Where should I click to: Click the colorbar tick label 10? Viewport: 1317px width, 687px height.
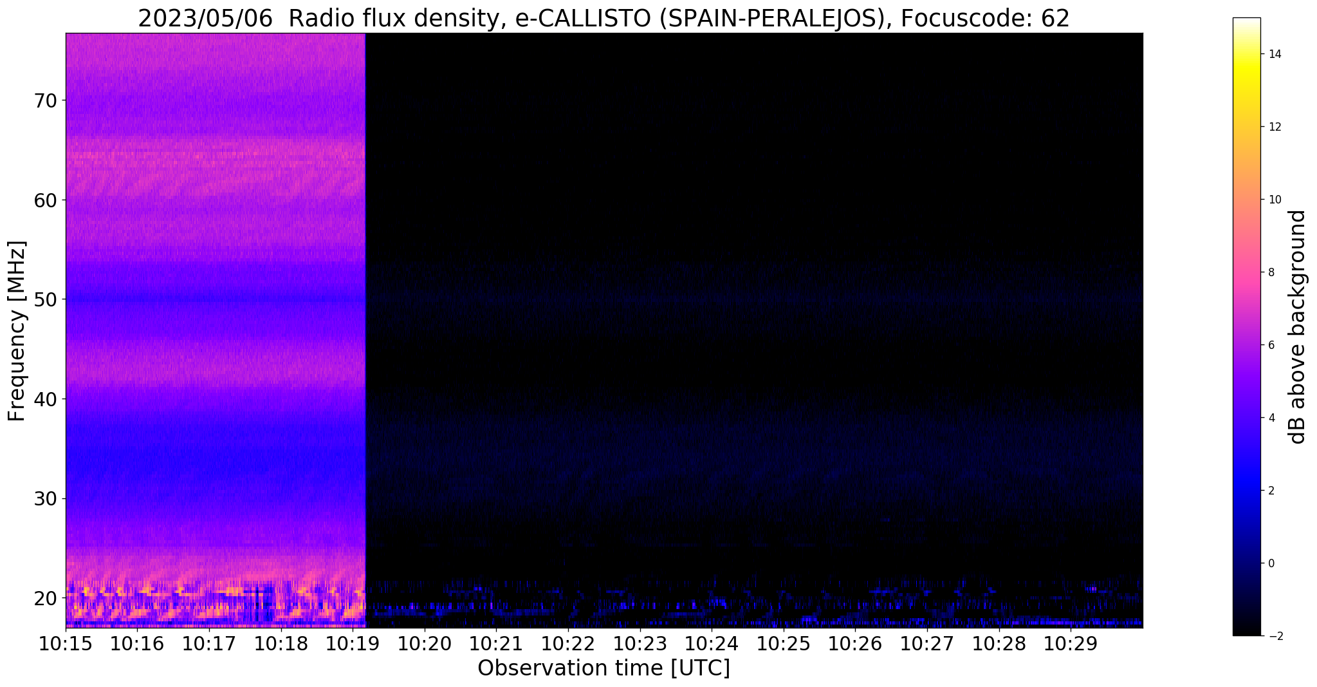tap(1273, 200)
